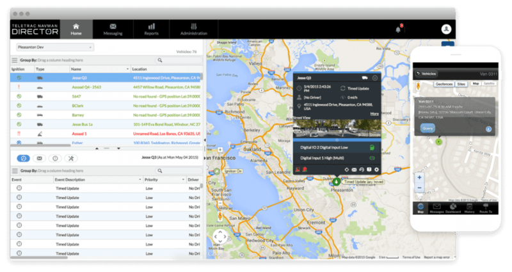Open the Reports tab
Screen dimensions: 512x272
(x=151, y=29)
